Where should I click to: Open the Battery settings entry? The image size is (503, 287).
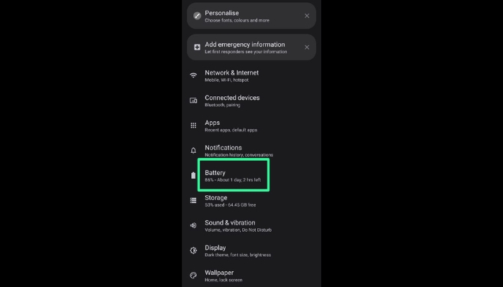click(251, 176)
